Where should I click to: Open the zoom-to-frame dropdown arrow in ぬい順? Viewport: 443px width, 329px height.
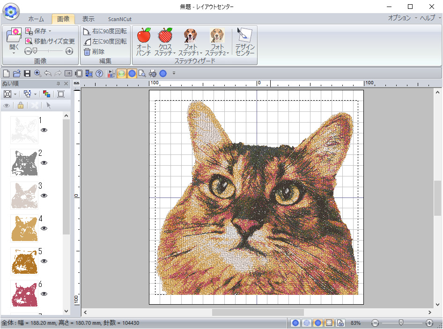pyautogui.click(x=15, y=95)
